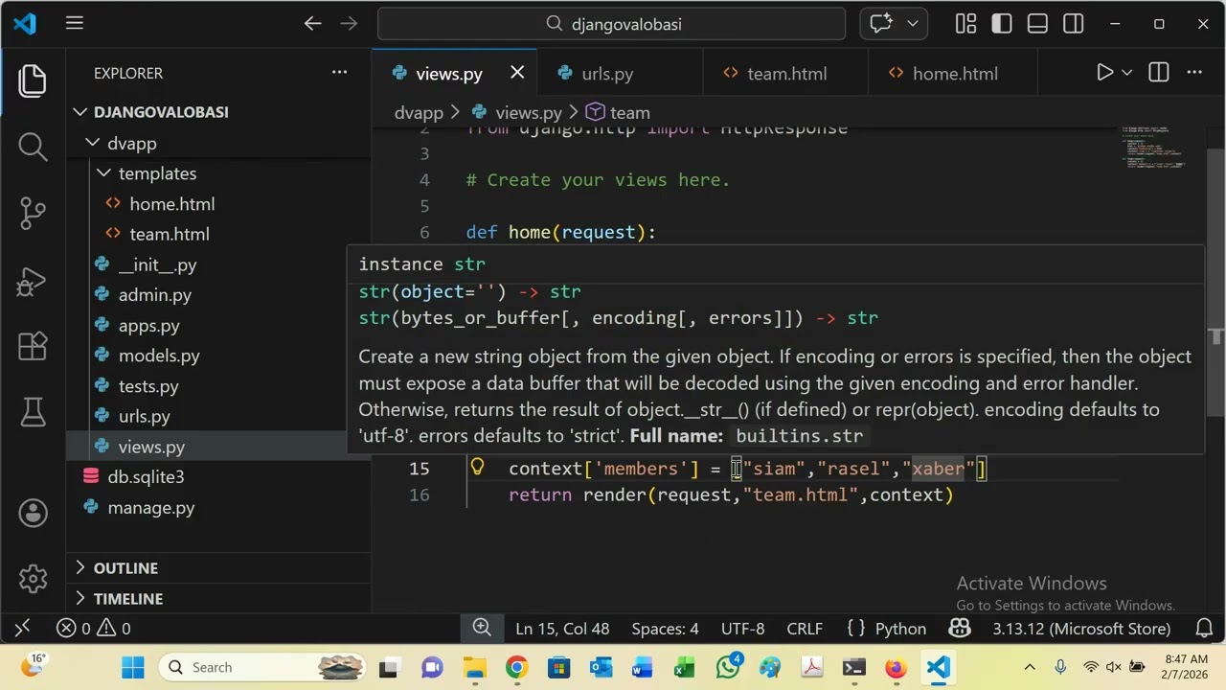Screen dimensions: 1226x690
Task: Toggle the bottom panel layout
Action: (x=1037, y=24)
